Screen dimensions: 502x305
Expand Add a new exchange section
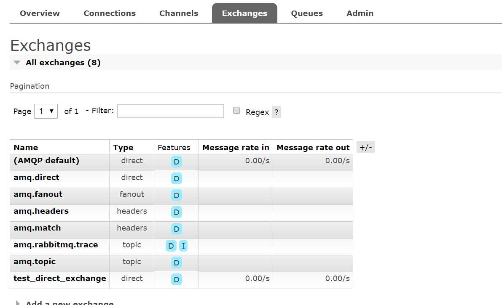click(70, 303)
